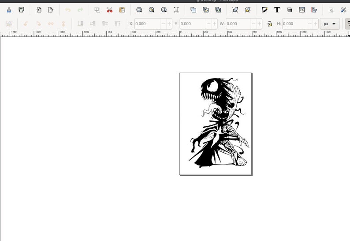The height and width of the screenshot is (241, 350).
Task: Duplicate the selected object icon
Action: [194, 10]
